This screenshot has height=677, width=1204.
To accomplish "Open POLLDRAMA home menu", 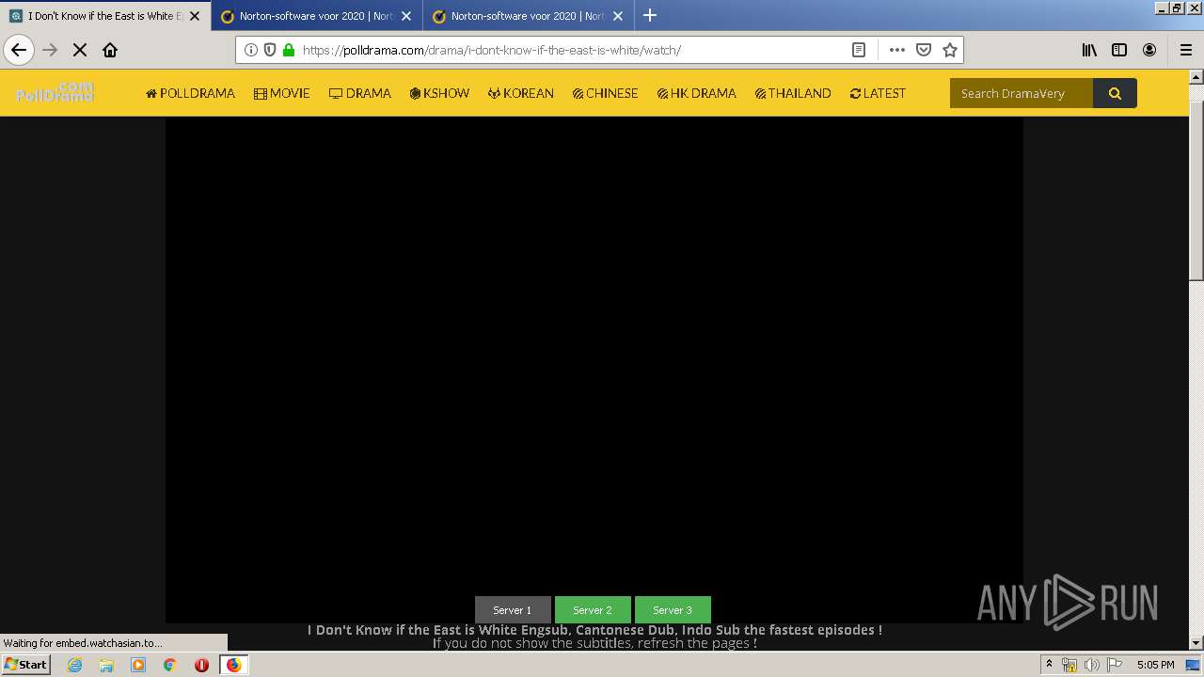I will 190,93.
